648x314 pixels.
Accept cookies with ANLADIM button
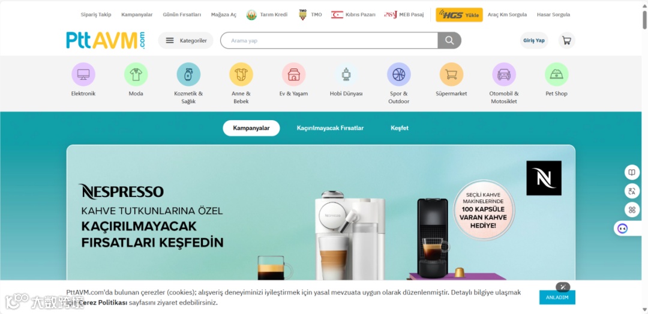[x=557, y=297]
